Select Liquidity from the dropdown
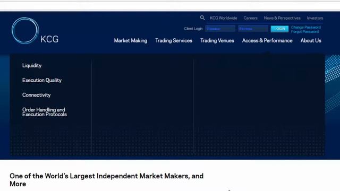 [x=32, y=66]
